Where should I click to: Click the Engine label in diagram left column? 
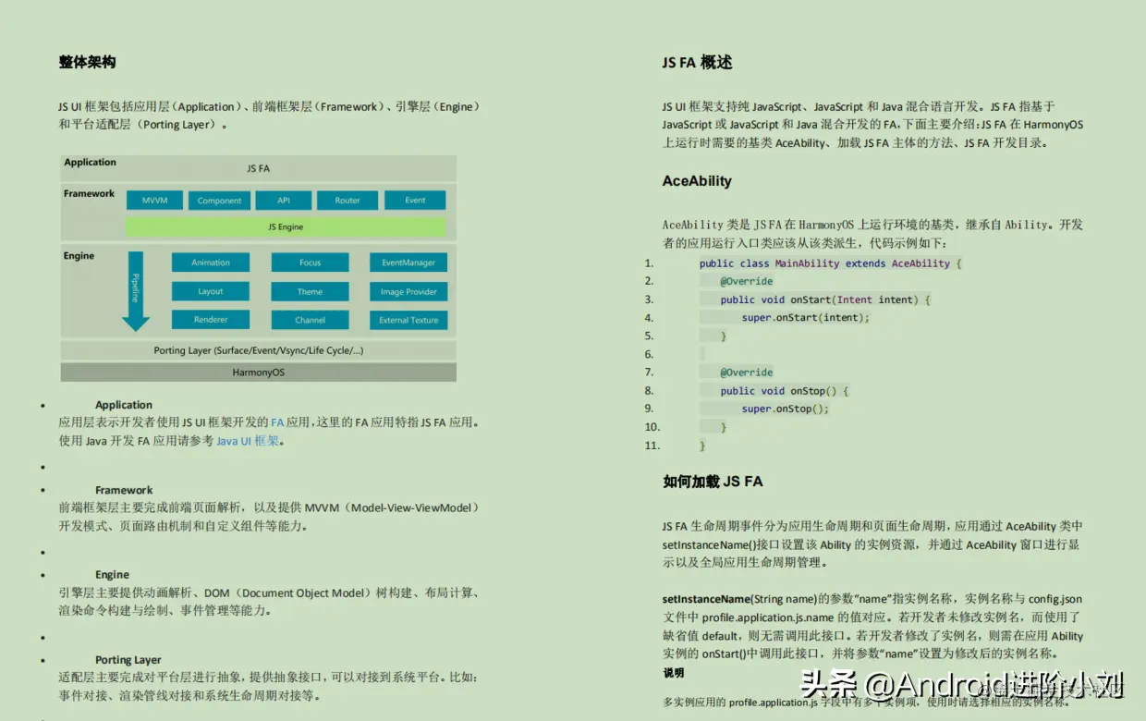[79, 256]
